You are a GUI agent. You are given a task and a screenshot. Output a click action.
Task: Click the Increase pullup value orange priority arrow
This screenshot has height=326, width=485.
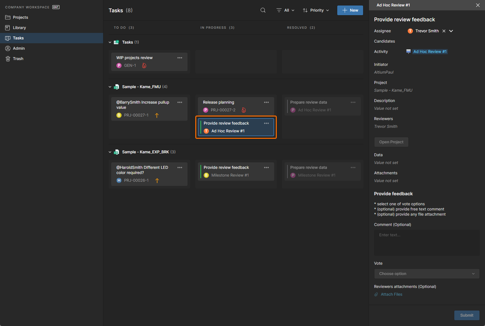tap(157, 115)
